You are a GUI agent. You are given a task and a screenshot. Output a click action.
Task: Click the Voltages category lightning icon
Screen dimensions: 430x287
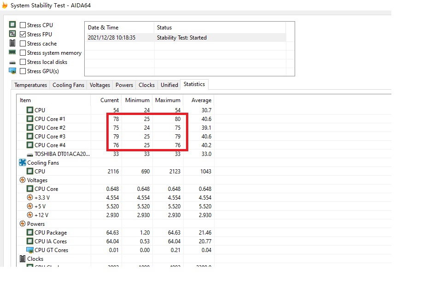[23, 180]
